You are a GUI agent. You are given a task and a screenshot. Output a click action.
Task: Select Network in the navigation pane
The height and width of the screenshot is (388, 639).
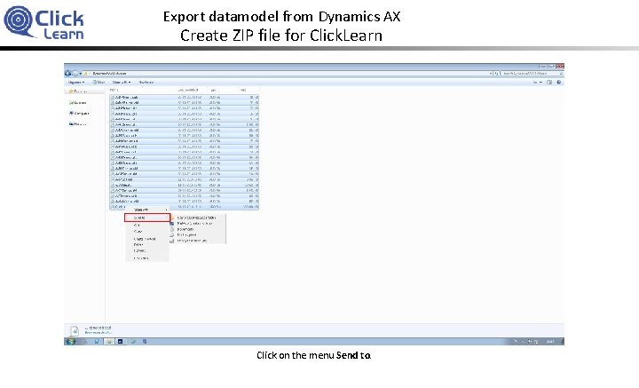tap(78, 124)
